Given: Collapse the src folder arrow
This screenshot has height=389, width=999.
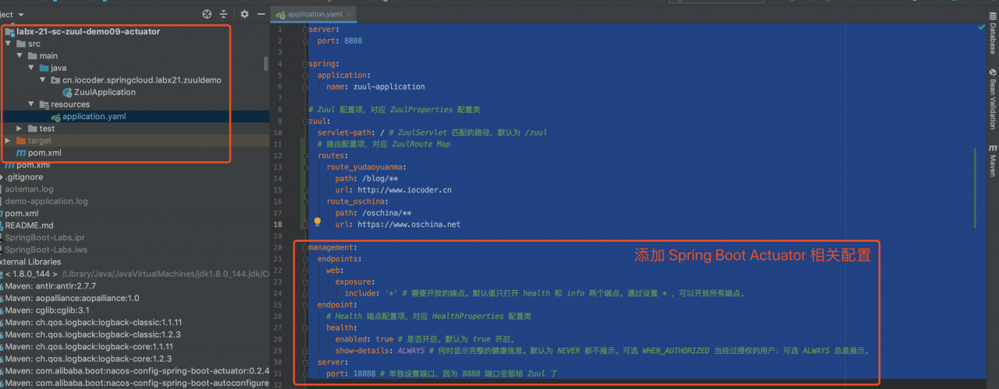Looking at the screenshot, I should click(x=9, y=44).
